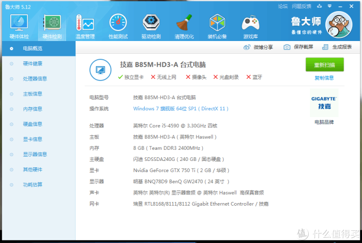The image size is (362, 243).
Task: Click the skin shirt icon in title bar
Action: [x=319, y=6]
